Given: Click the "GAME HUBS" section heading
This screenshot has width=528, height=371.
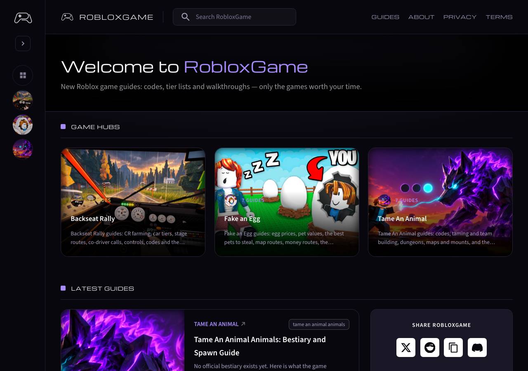Looking at the screenshot, I should [95, 127].
